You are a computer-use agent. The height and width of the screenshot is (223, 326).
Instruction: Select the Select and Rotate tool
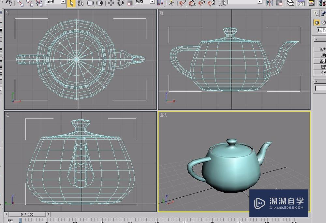pos(121,3)
